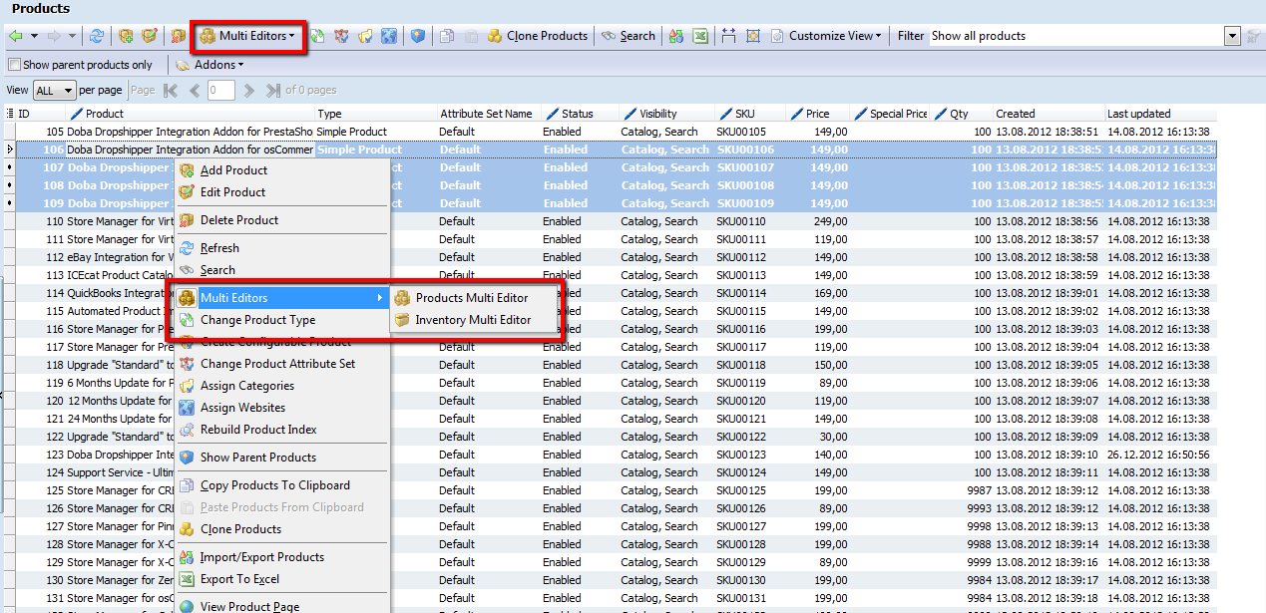Expand the Filter combo box arrow
Image resolution: width=1266 pixels, height=613 pixels.
point(1232,36)
